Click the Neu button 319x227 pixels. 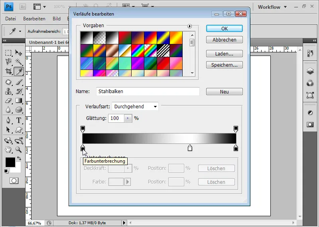click(224, 92)
